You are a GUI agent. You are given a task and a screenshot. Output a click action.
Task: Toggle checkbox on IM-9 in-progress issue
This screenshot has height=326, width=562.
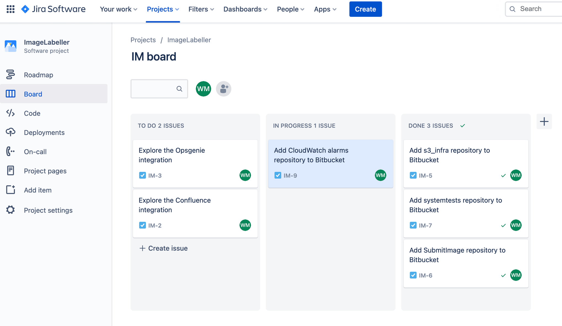point(277,175)
